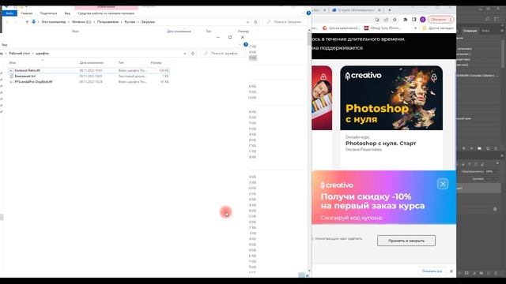
Task: Open the help icon in the шрифты window
Action: coord(246,44)
